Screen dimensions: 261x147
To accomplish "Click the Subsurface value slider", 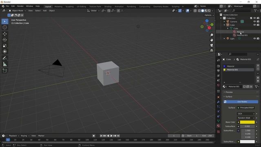I will pos(248,126).
